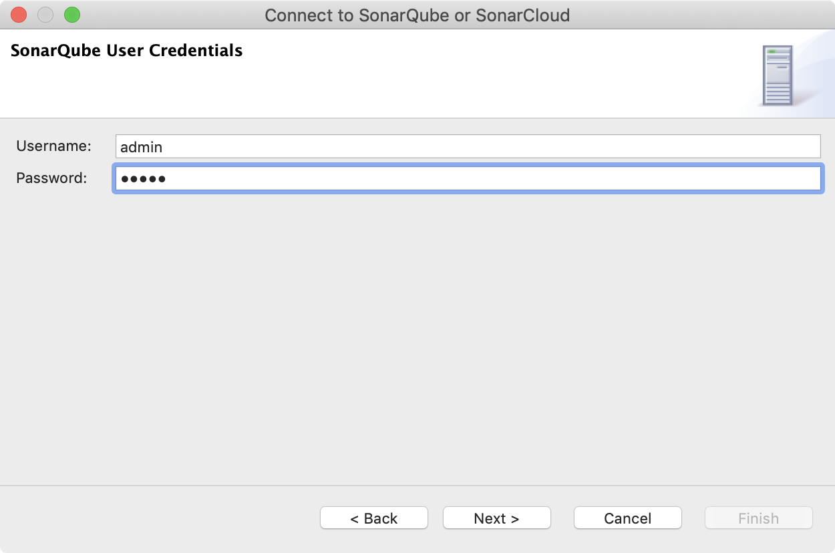
Task: Focus the Password field
Action: pyautogui.click(x=401, y=178)
